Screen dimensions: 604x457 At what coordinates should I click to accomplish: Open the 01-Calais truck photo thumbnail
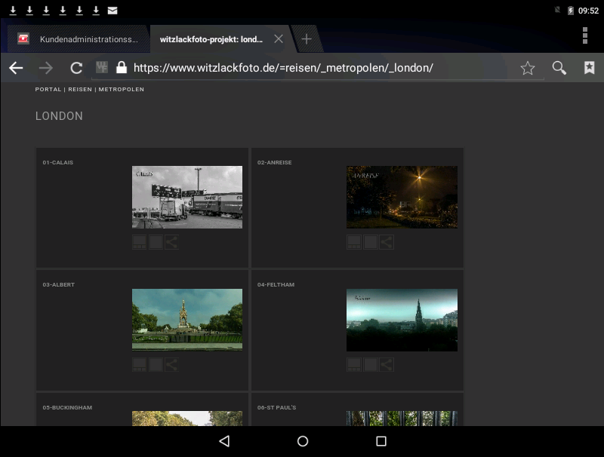[x=187, y=197]
